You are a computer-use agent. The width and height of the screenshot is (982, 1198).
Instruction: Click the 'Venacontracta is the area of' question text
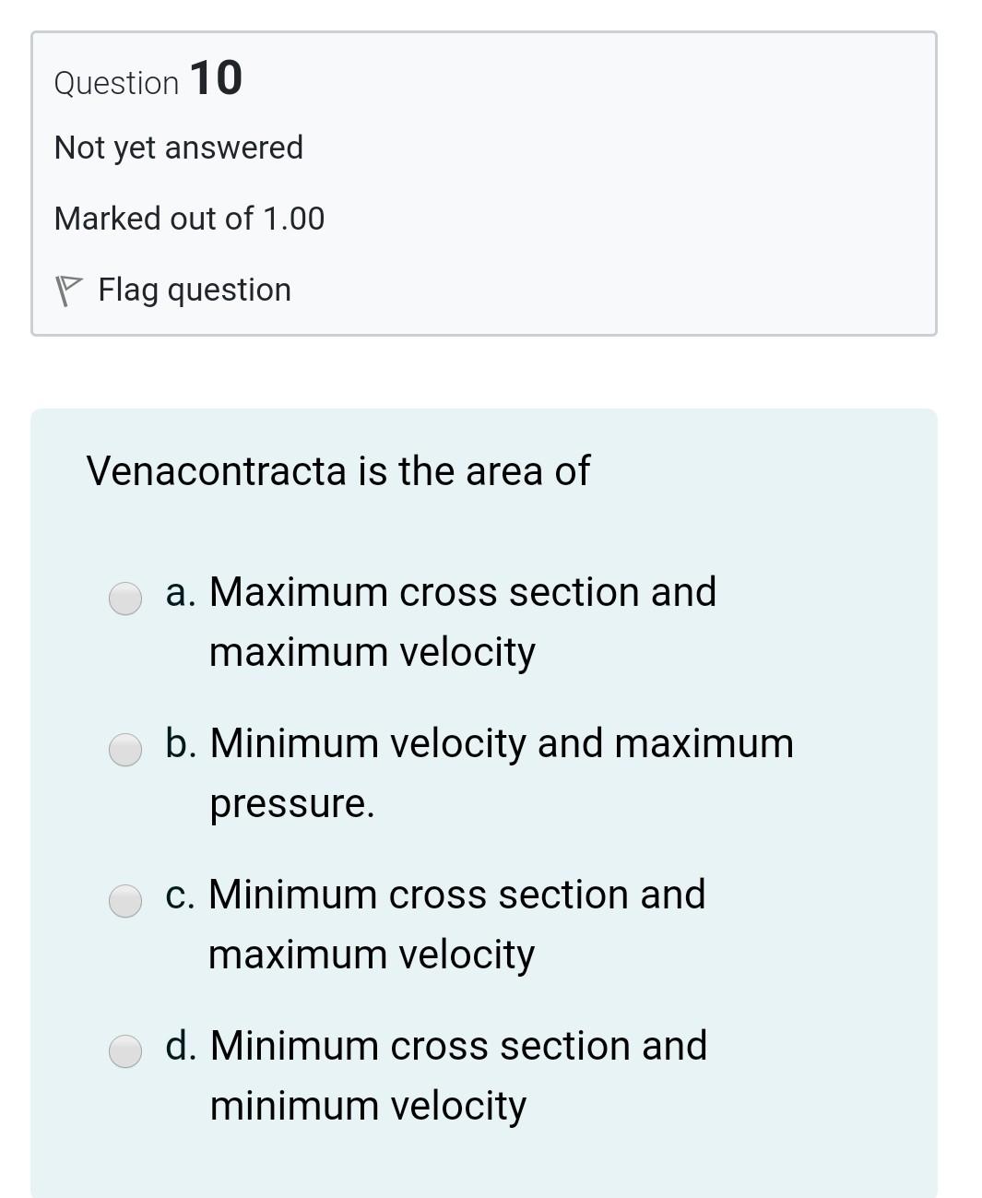(x=337, y=471)
